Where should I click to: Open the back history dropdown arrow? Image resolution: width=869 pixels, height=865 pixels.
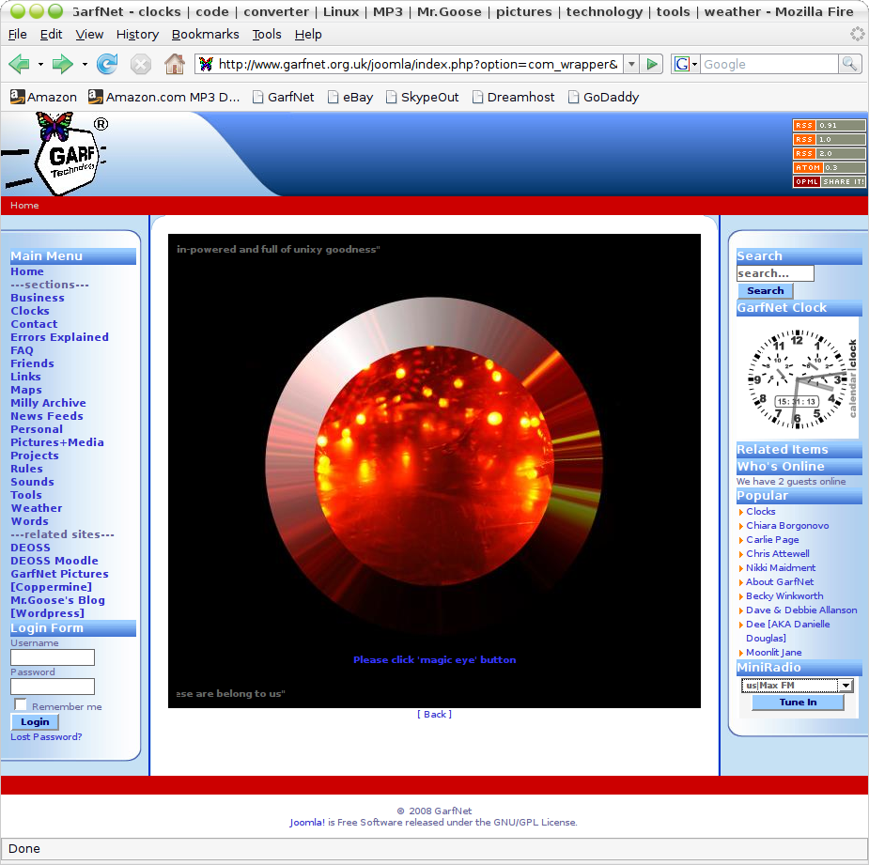(x=40, y=64)
